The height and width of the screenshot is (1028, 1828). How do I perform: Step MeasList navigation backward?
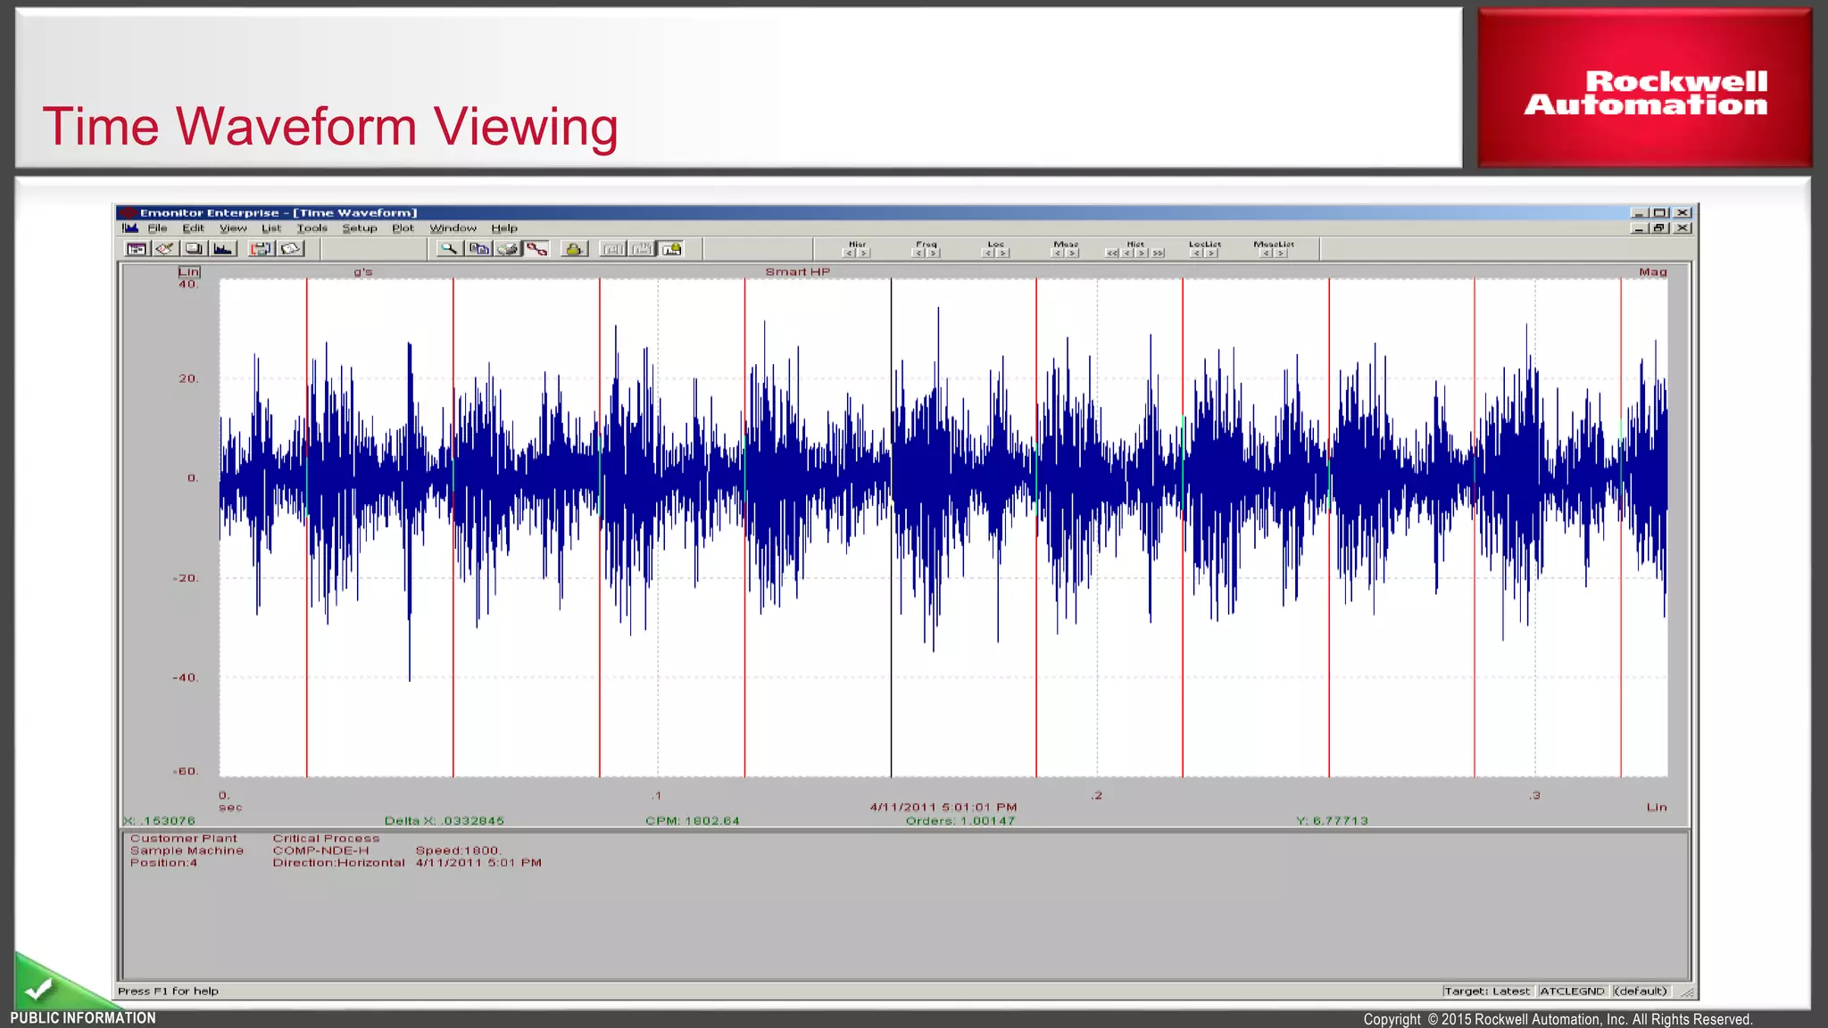(1266, 253)
